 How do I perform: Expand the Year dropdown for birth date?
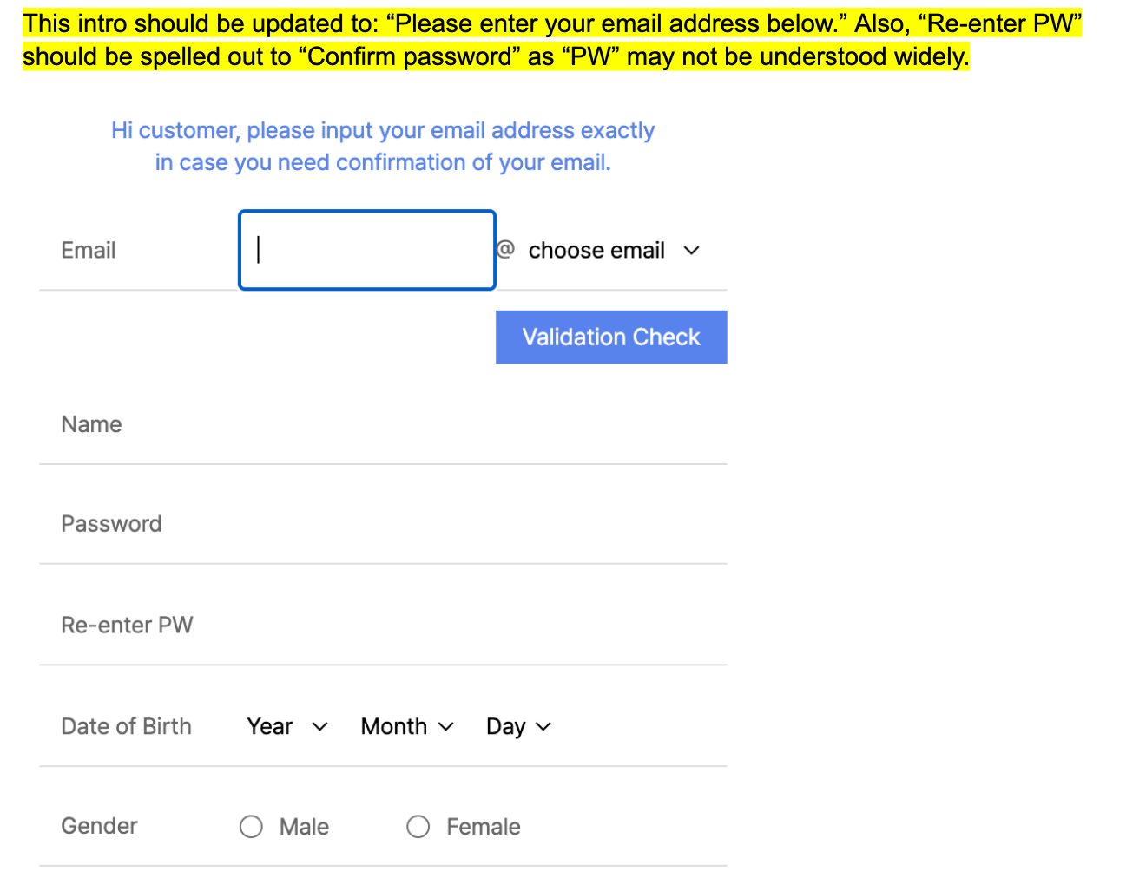click(x=286, y=726)
